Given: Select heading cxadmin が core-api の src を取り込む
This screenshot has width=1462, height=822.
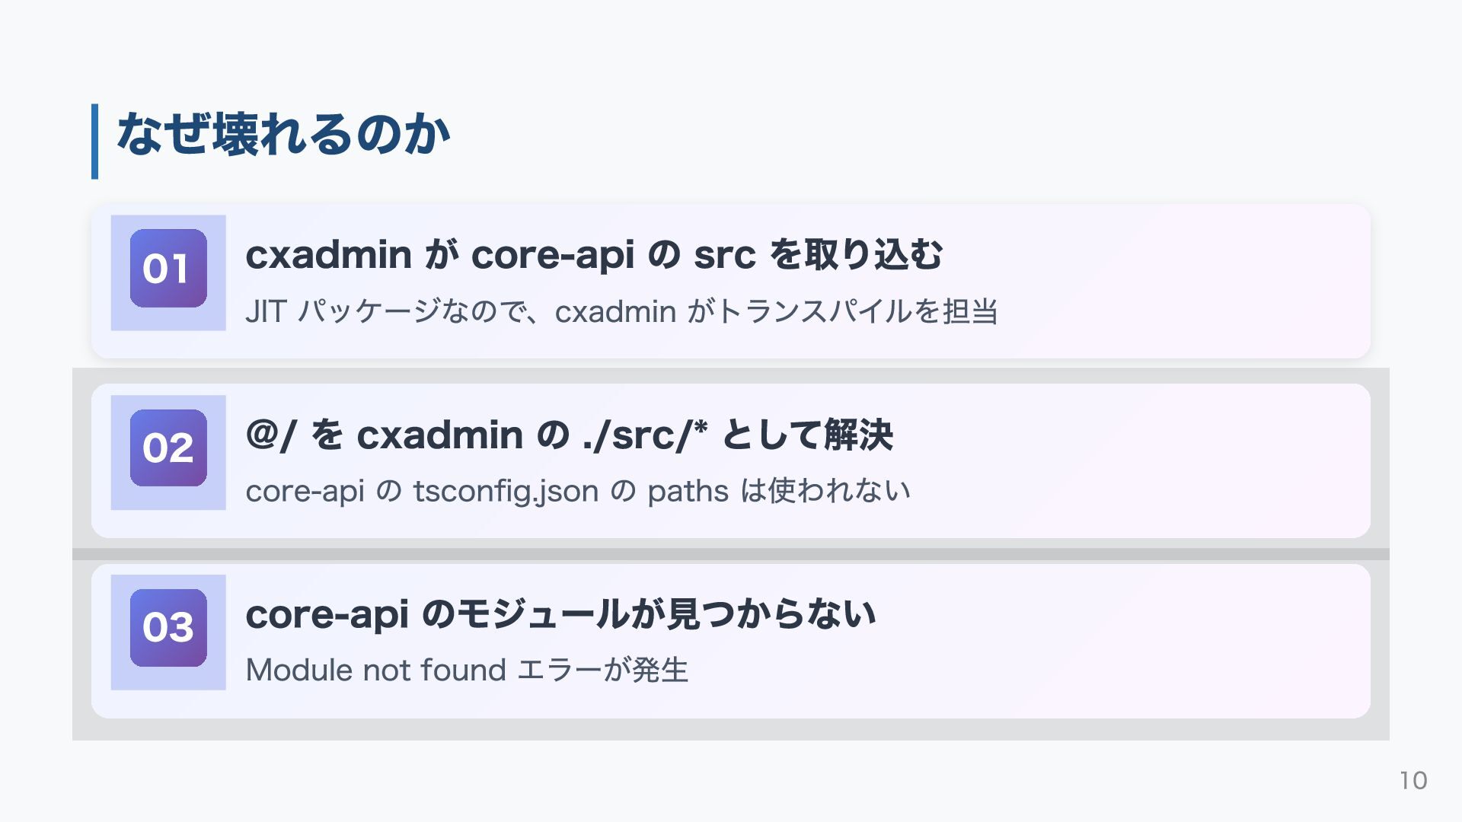Looking at the screenshot, I should coord(593,254).
